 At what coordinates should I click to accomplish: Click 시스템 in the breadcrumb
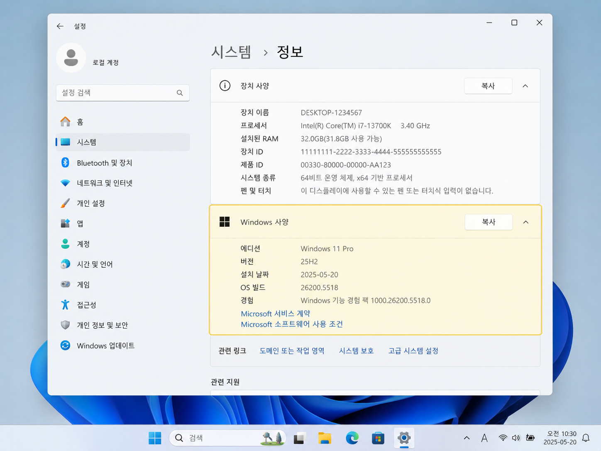pos(231,52)
